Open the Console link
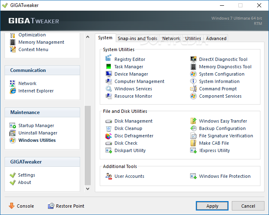Screen dimensions: 269x215 [x=25, y=206]
